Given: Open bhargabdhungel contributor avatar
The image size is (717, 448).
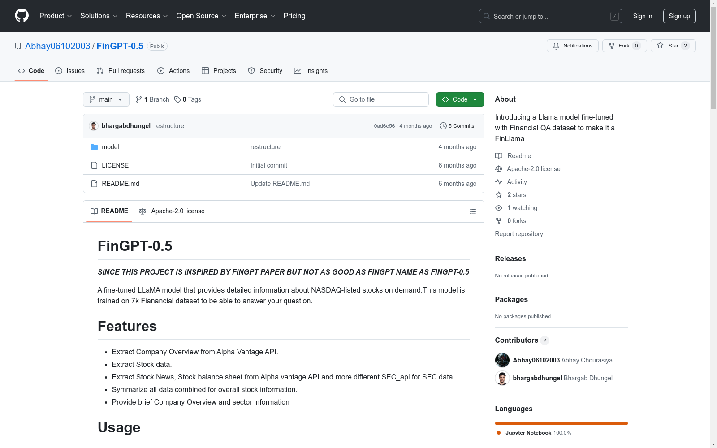Looking at the screenshot, I should click(x=502, y=378).
